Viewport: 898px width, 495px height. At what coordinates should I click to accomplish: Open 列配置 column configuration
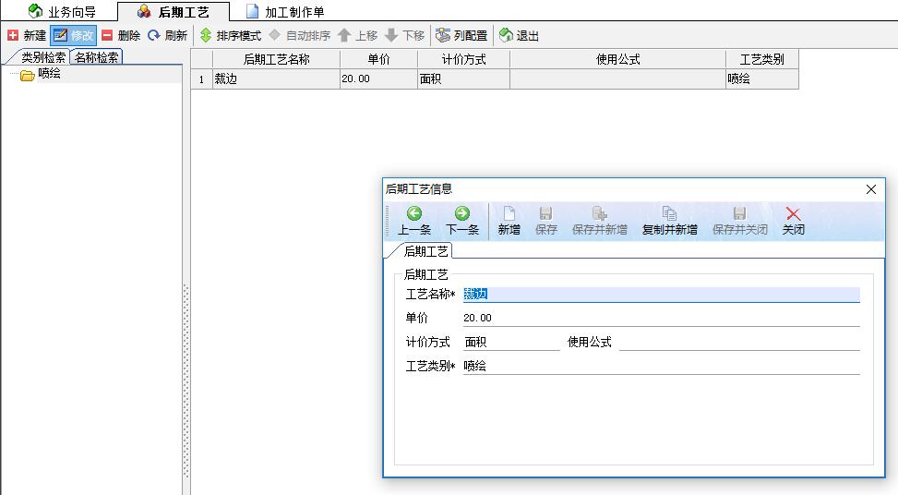tap(461, 35)
